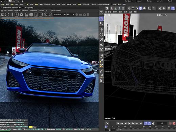The width and height of the screenshot is (176, 132).
Task: Open Live Viewer Compare menu
Action: point(34,10)
